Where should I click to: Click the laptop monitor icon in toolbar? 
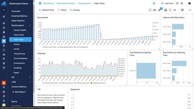click(x=166, y=10)
